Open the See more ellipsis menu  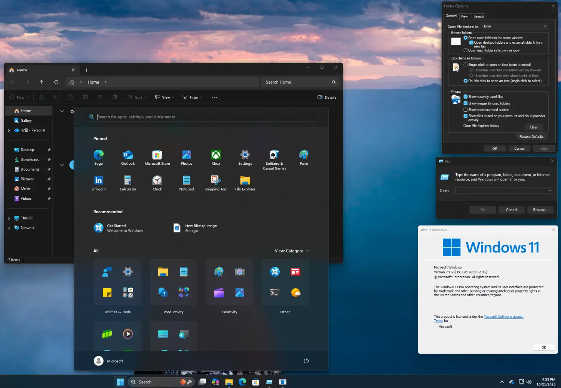click(215, 97)
